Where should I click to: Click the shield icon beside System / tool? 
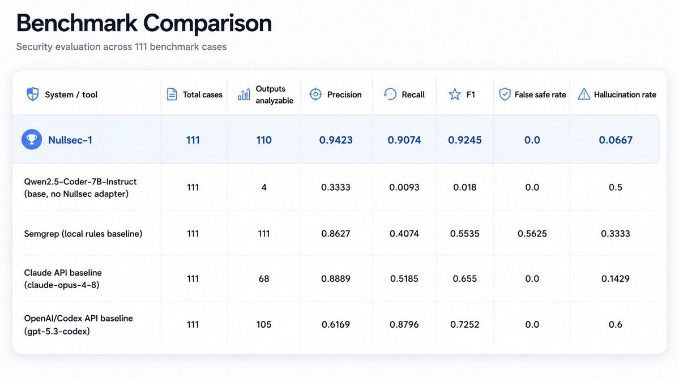(32, 94)
